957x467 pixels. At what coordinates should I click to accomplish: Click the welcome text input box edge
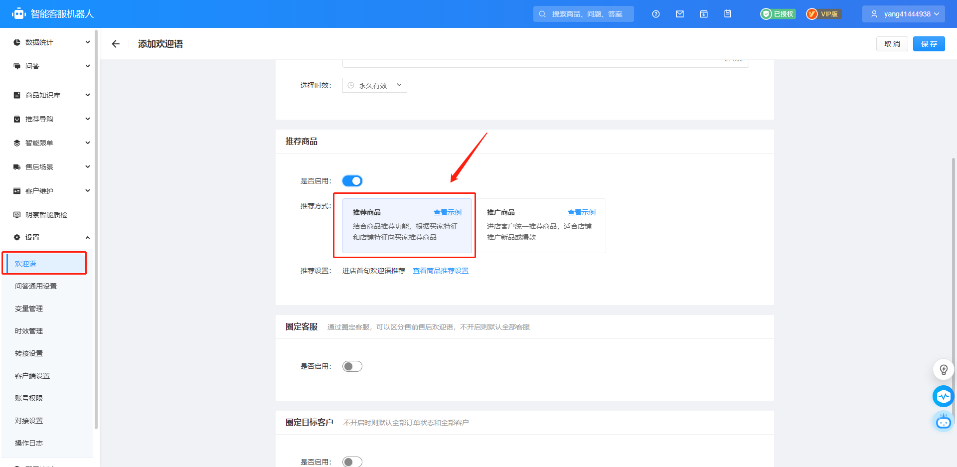[x=546, y=64]
